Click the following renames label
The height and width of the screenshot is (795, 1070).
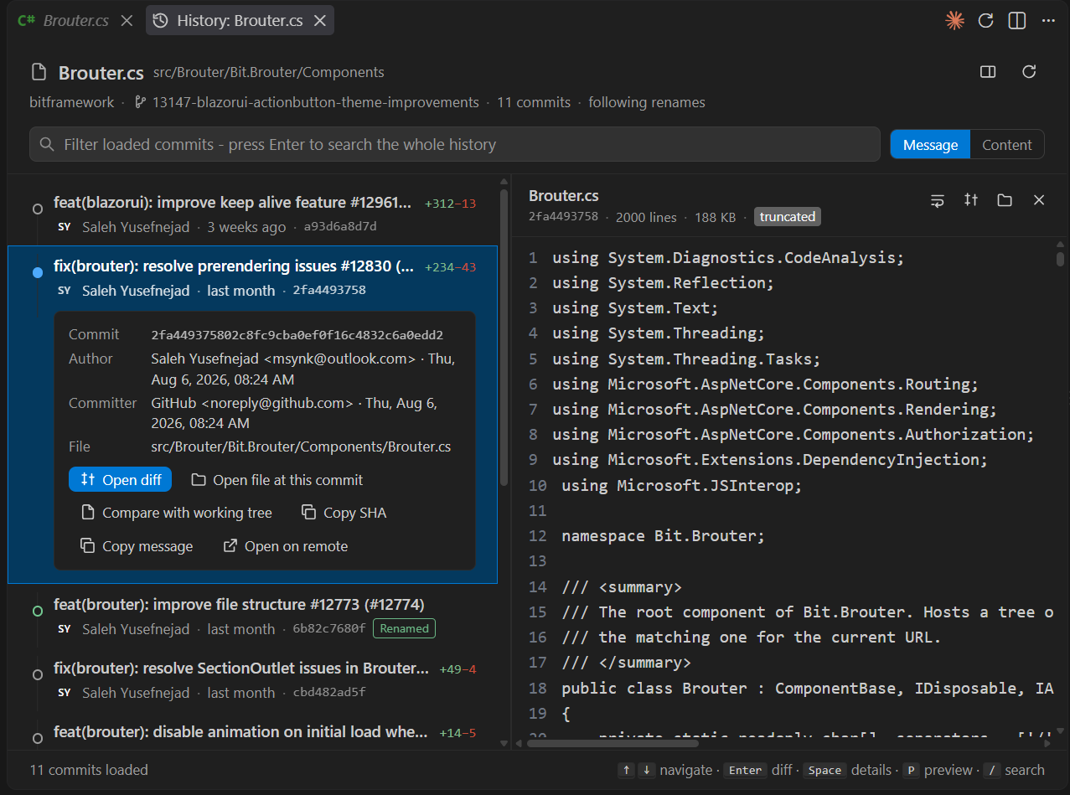647,102
